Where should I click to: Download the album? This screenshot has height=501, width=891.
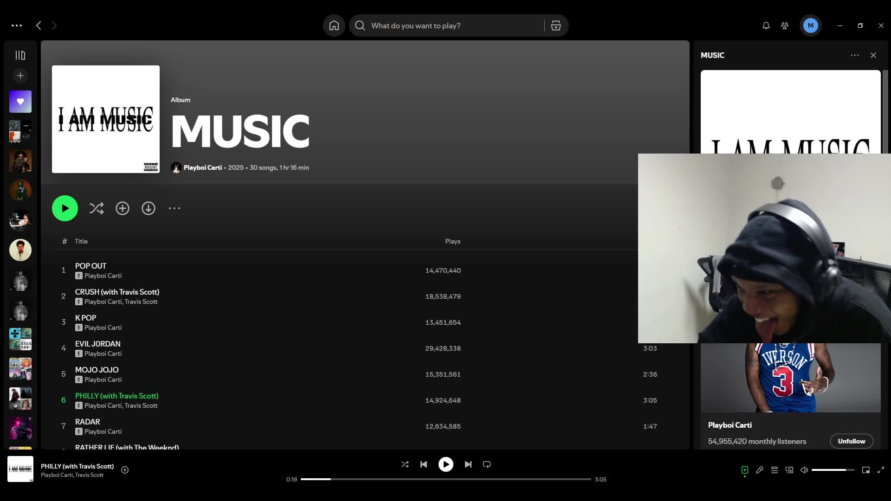tap(148, 208)
